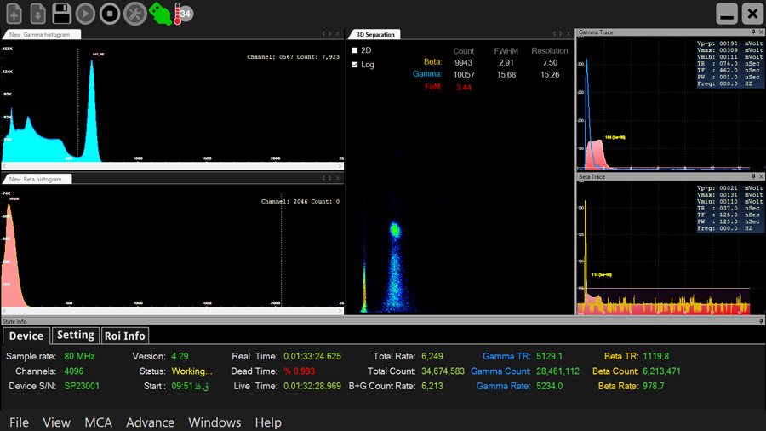The height and width of the screenshot is (431, 766).
Task: Open the tools wrench settings icon
Action: coord(134,14)
